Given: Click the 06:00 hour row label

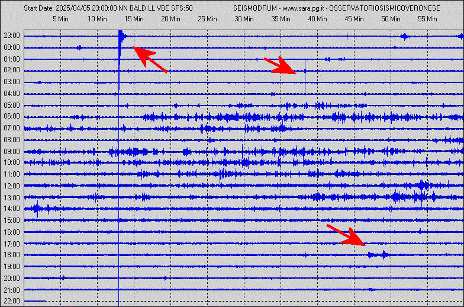Looking at the screenshot, I should click(12, 116).
